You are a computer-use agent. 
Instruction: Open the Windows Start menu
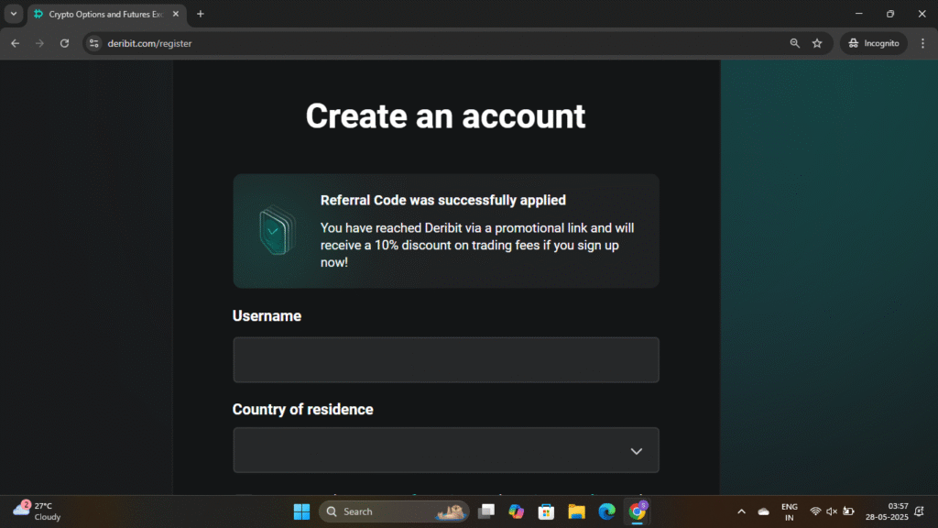click(301, 511)
